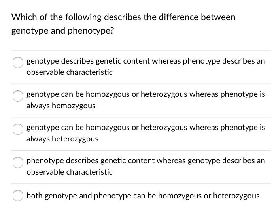Pick the 'phenotype is always heterozygous' radio option
This screenshot has height=211, width=272.
pos(17,128)
